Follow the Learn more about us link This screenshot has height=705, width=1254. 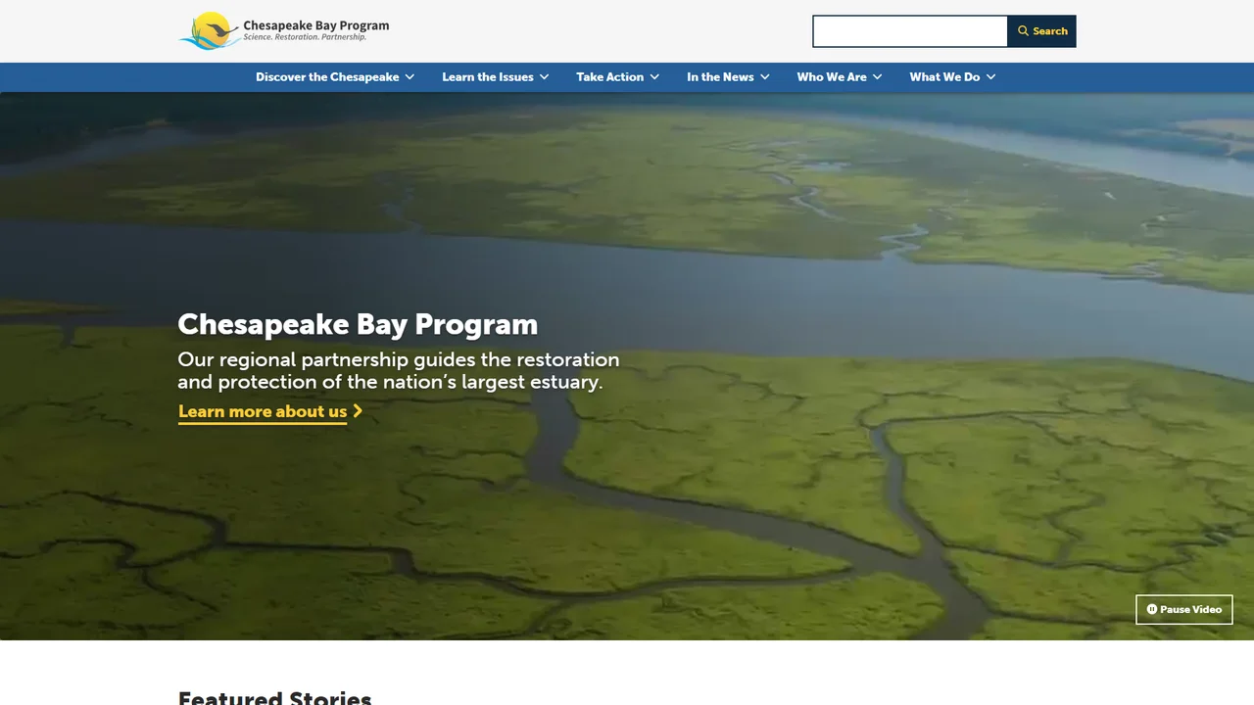click(263, 411)
